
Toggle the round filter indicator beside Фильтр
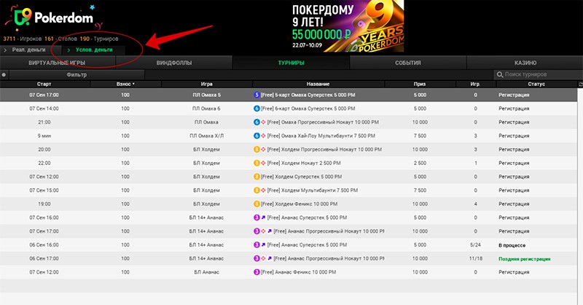[4, 74]
